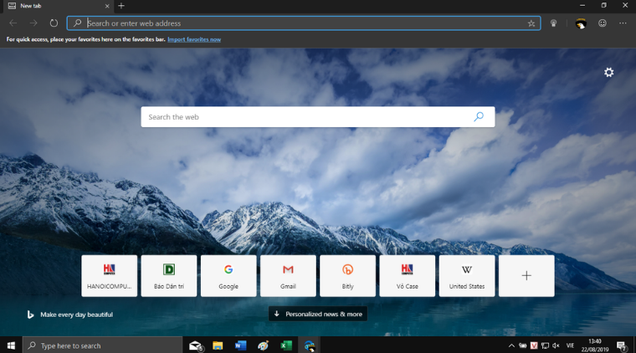Image resolution: width=636 pixels, height=353 pixels.
Task: Close the New tab tab
Action: (107, 6)
